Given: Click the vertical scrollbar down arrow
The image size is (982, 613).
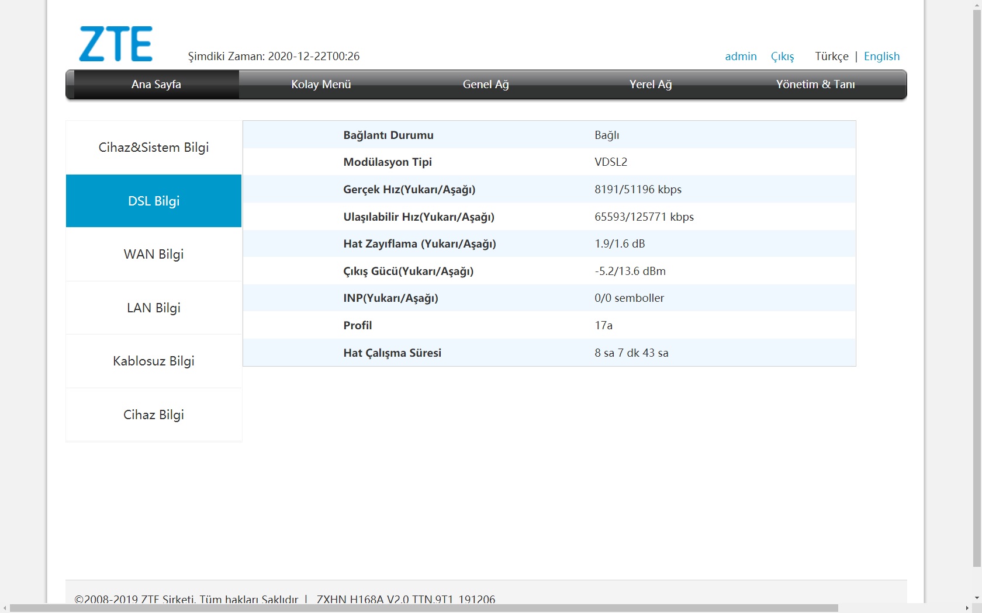Looking at the screenshot, I should 977,598.
